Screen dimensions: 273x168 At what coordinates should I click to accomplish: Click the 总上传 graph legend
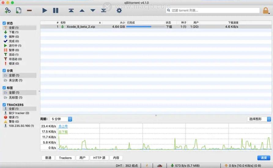[x=63, y=126]
